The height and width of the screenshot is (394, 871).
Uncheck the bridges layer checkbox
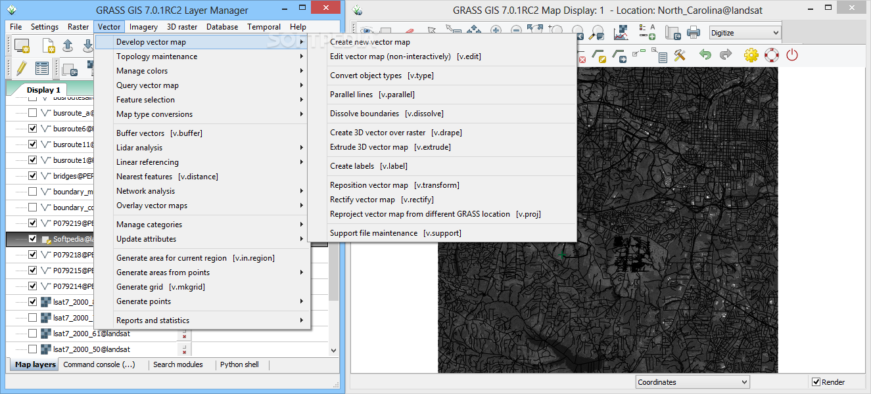tap(32, 176)
